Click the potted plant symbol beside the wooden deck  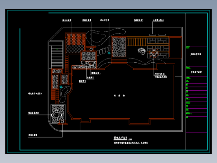[141, 51]
